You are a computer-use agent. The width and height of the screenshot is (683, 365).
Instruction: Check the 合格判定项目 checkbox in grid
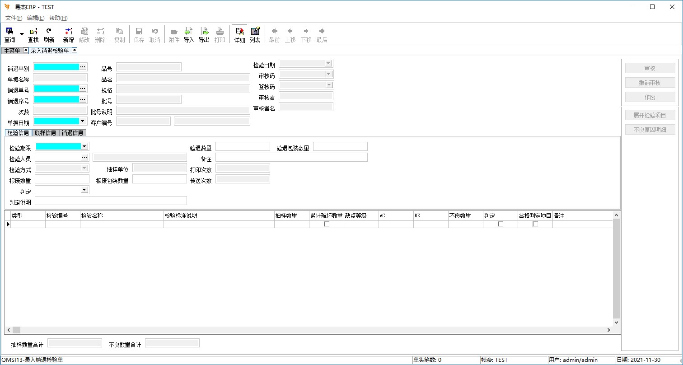tap(535, 224)
